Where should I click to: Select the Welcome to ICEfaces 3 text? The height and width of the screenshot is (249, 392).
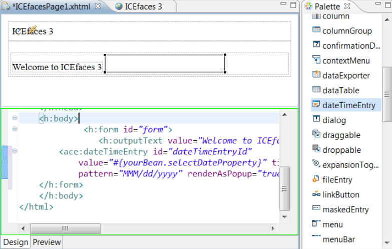pyautogui.click(x=57, y=67)
